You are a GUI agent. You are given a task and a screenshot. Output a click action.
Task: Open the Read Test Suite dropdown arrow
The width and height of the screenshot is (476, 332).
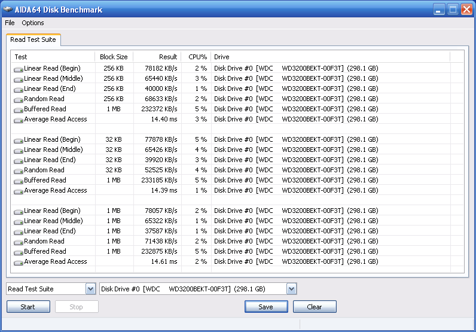pyautogui.click(x=90, y=289)
